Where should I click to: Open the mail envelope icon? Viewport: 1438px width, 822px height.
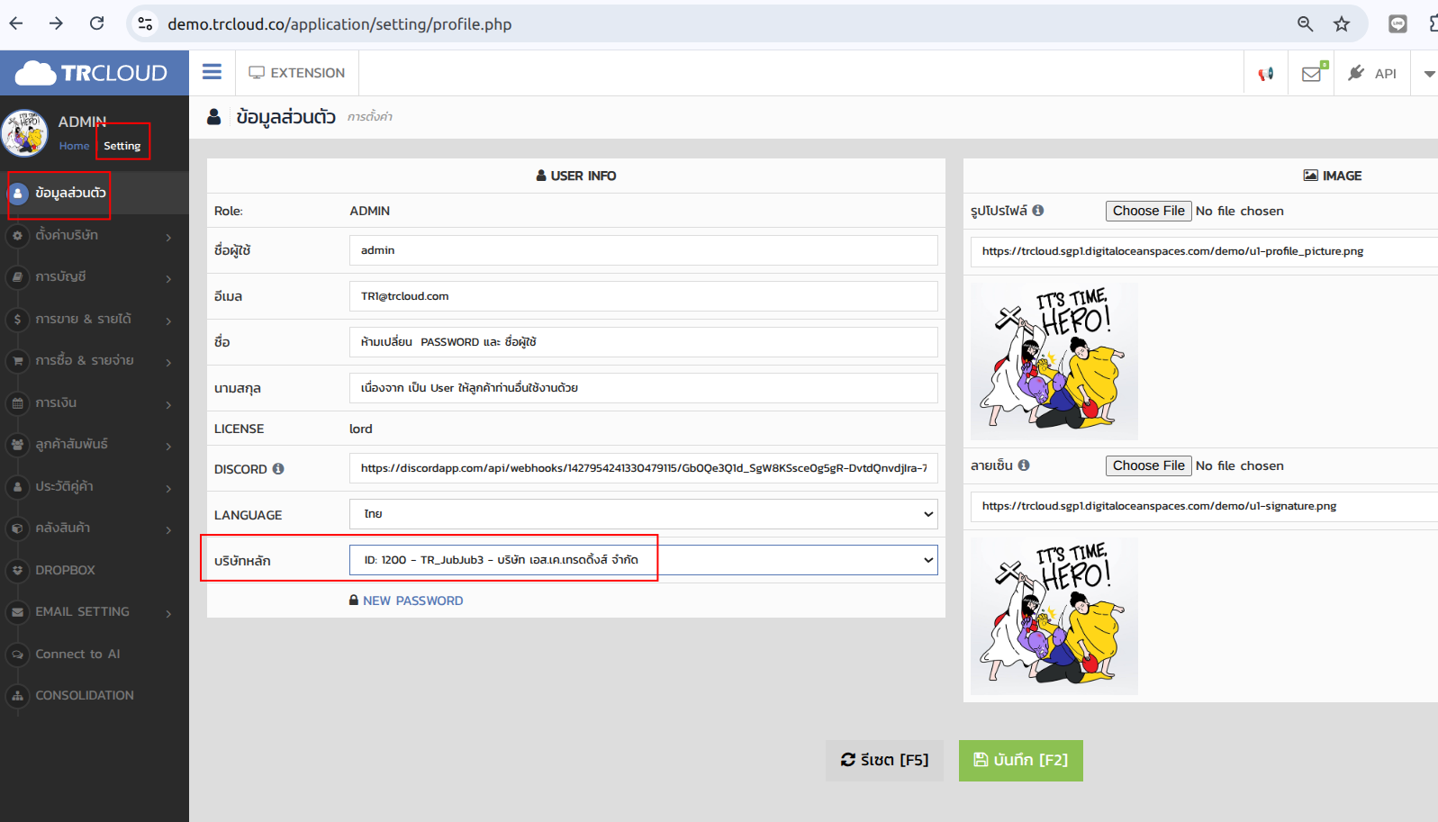coord(1311,74)
